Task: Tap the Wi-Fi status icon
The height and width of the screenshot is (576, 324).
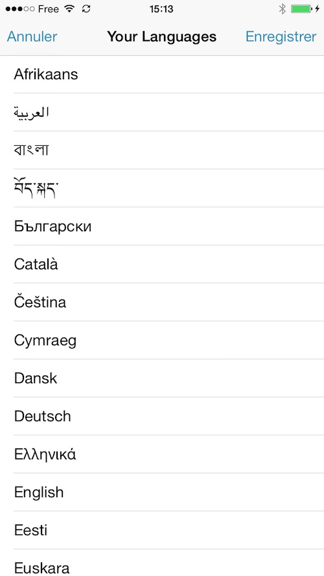Action: click(69, 9)
